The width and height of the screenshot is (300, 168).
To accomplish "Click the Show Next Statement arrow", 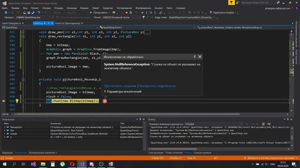I will [142, 13].
